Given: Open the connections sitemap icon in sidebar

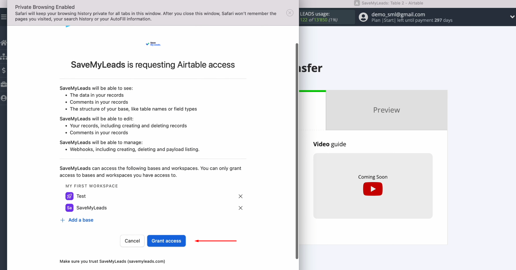Looking at the screenshot, I should point(4,57).
